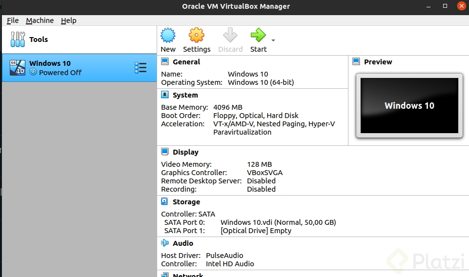
Task: Click the Preview section icon
Action: 356,61
